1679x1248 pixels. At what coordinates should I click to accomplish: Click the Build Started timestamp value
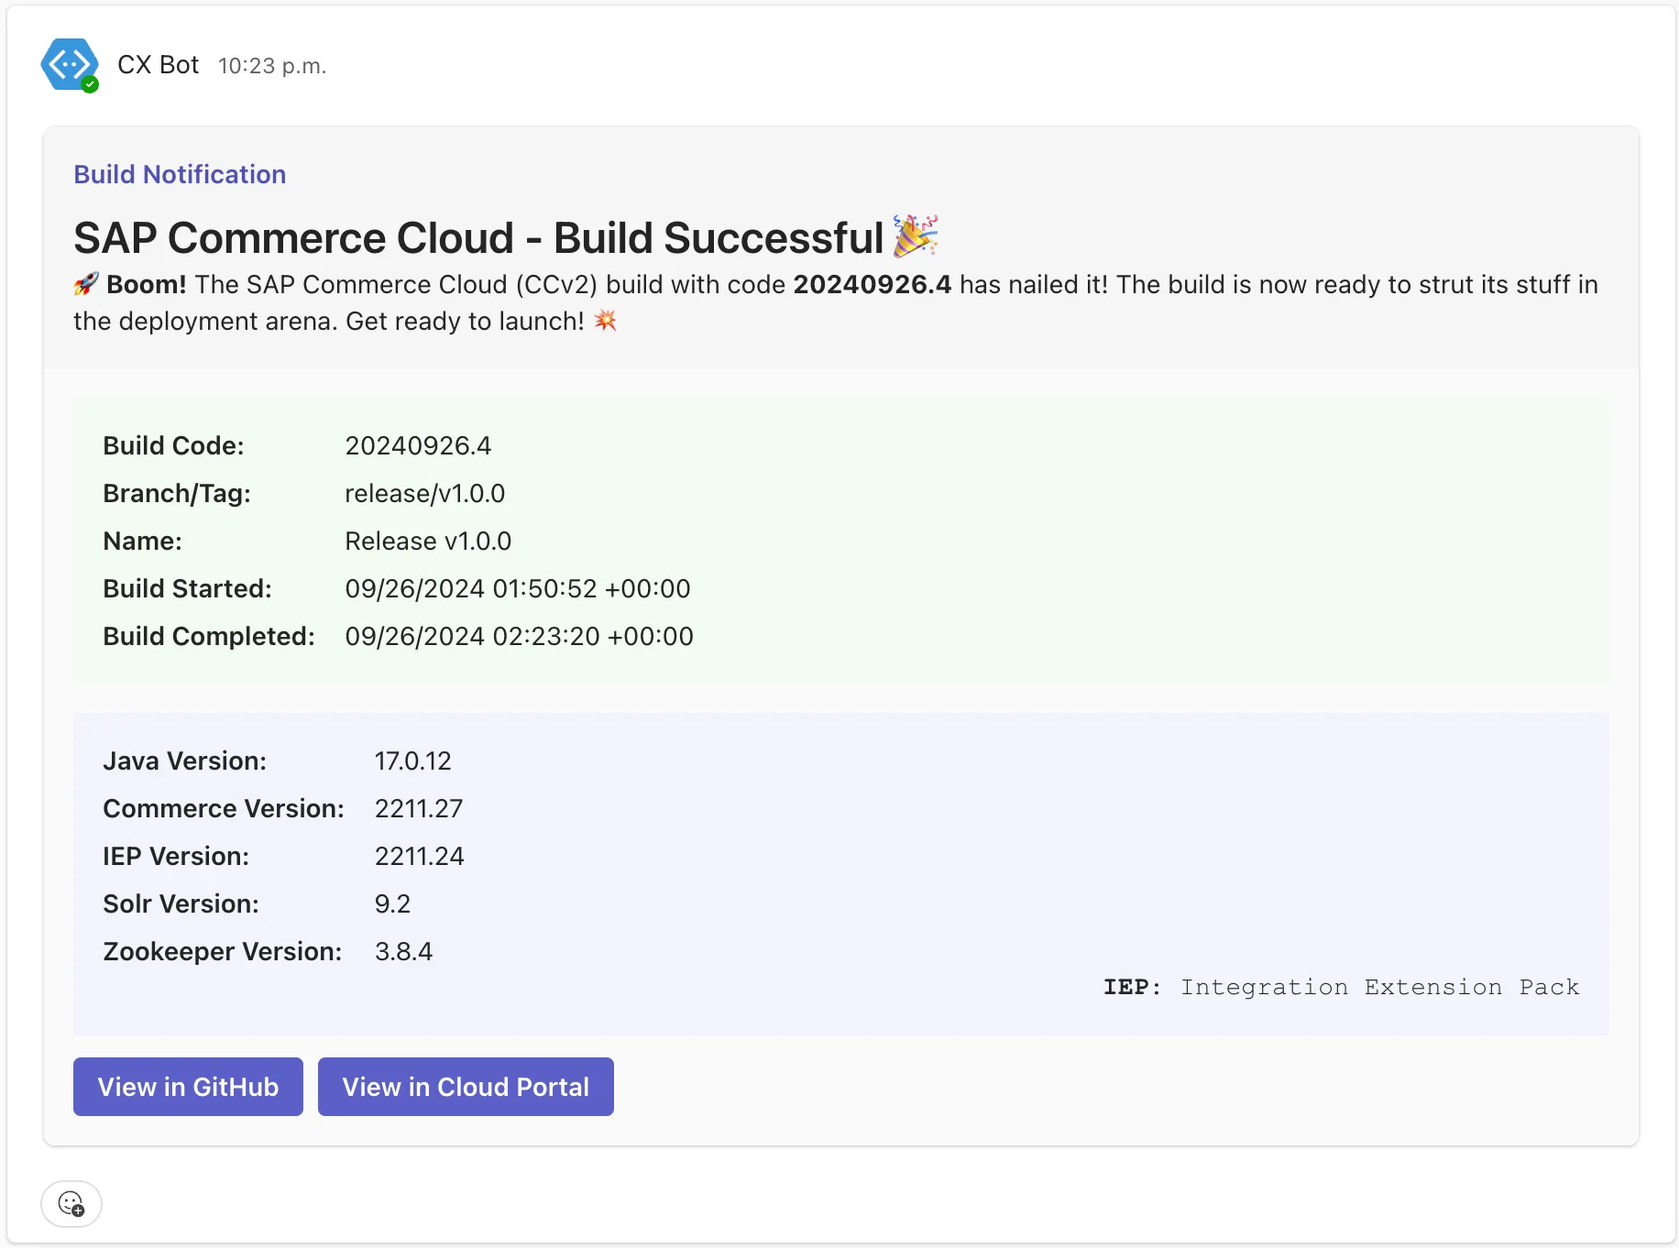pos(517,589)
